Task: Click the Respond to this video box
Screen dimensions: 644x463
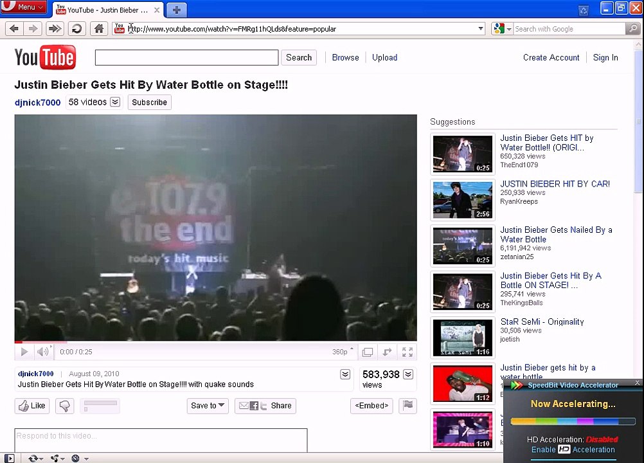Action: (161, 440)
